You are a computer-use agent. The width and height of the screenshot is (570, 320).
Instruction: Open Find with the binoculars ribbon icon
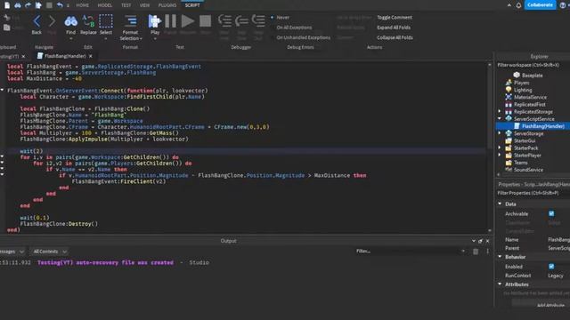(x=70, y=21)
